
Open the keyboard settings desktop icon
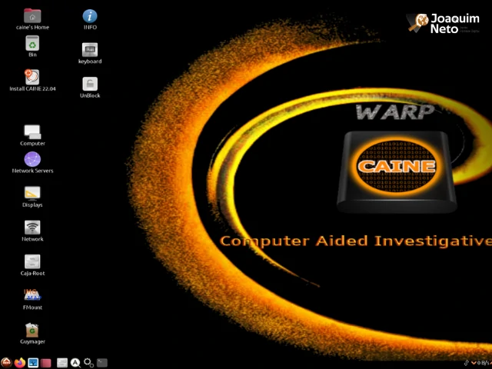(90, 50)
